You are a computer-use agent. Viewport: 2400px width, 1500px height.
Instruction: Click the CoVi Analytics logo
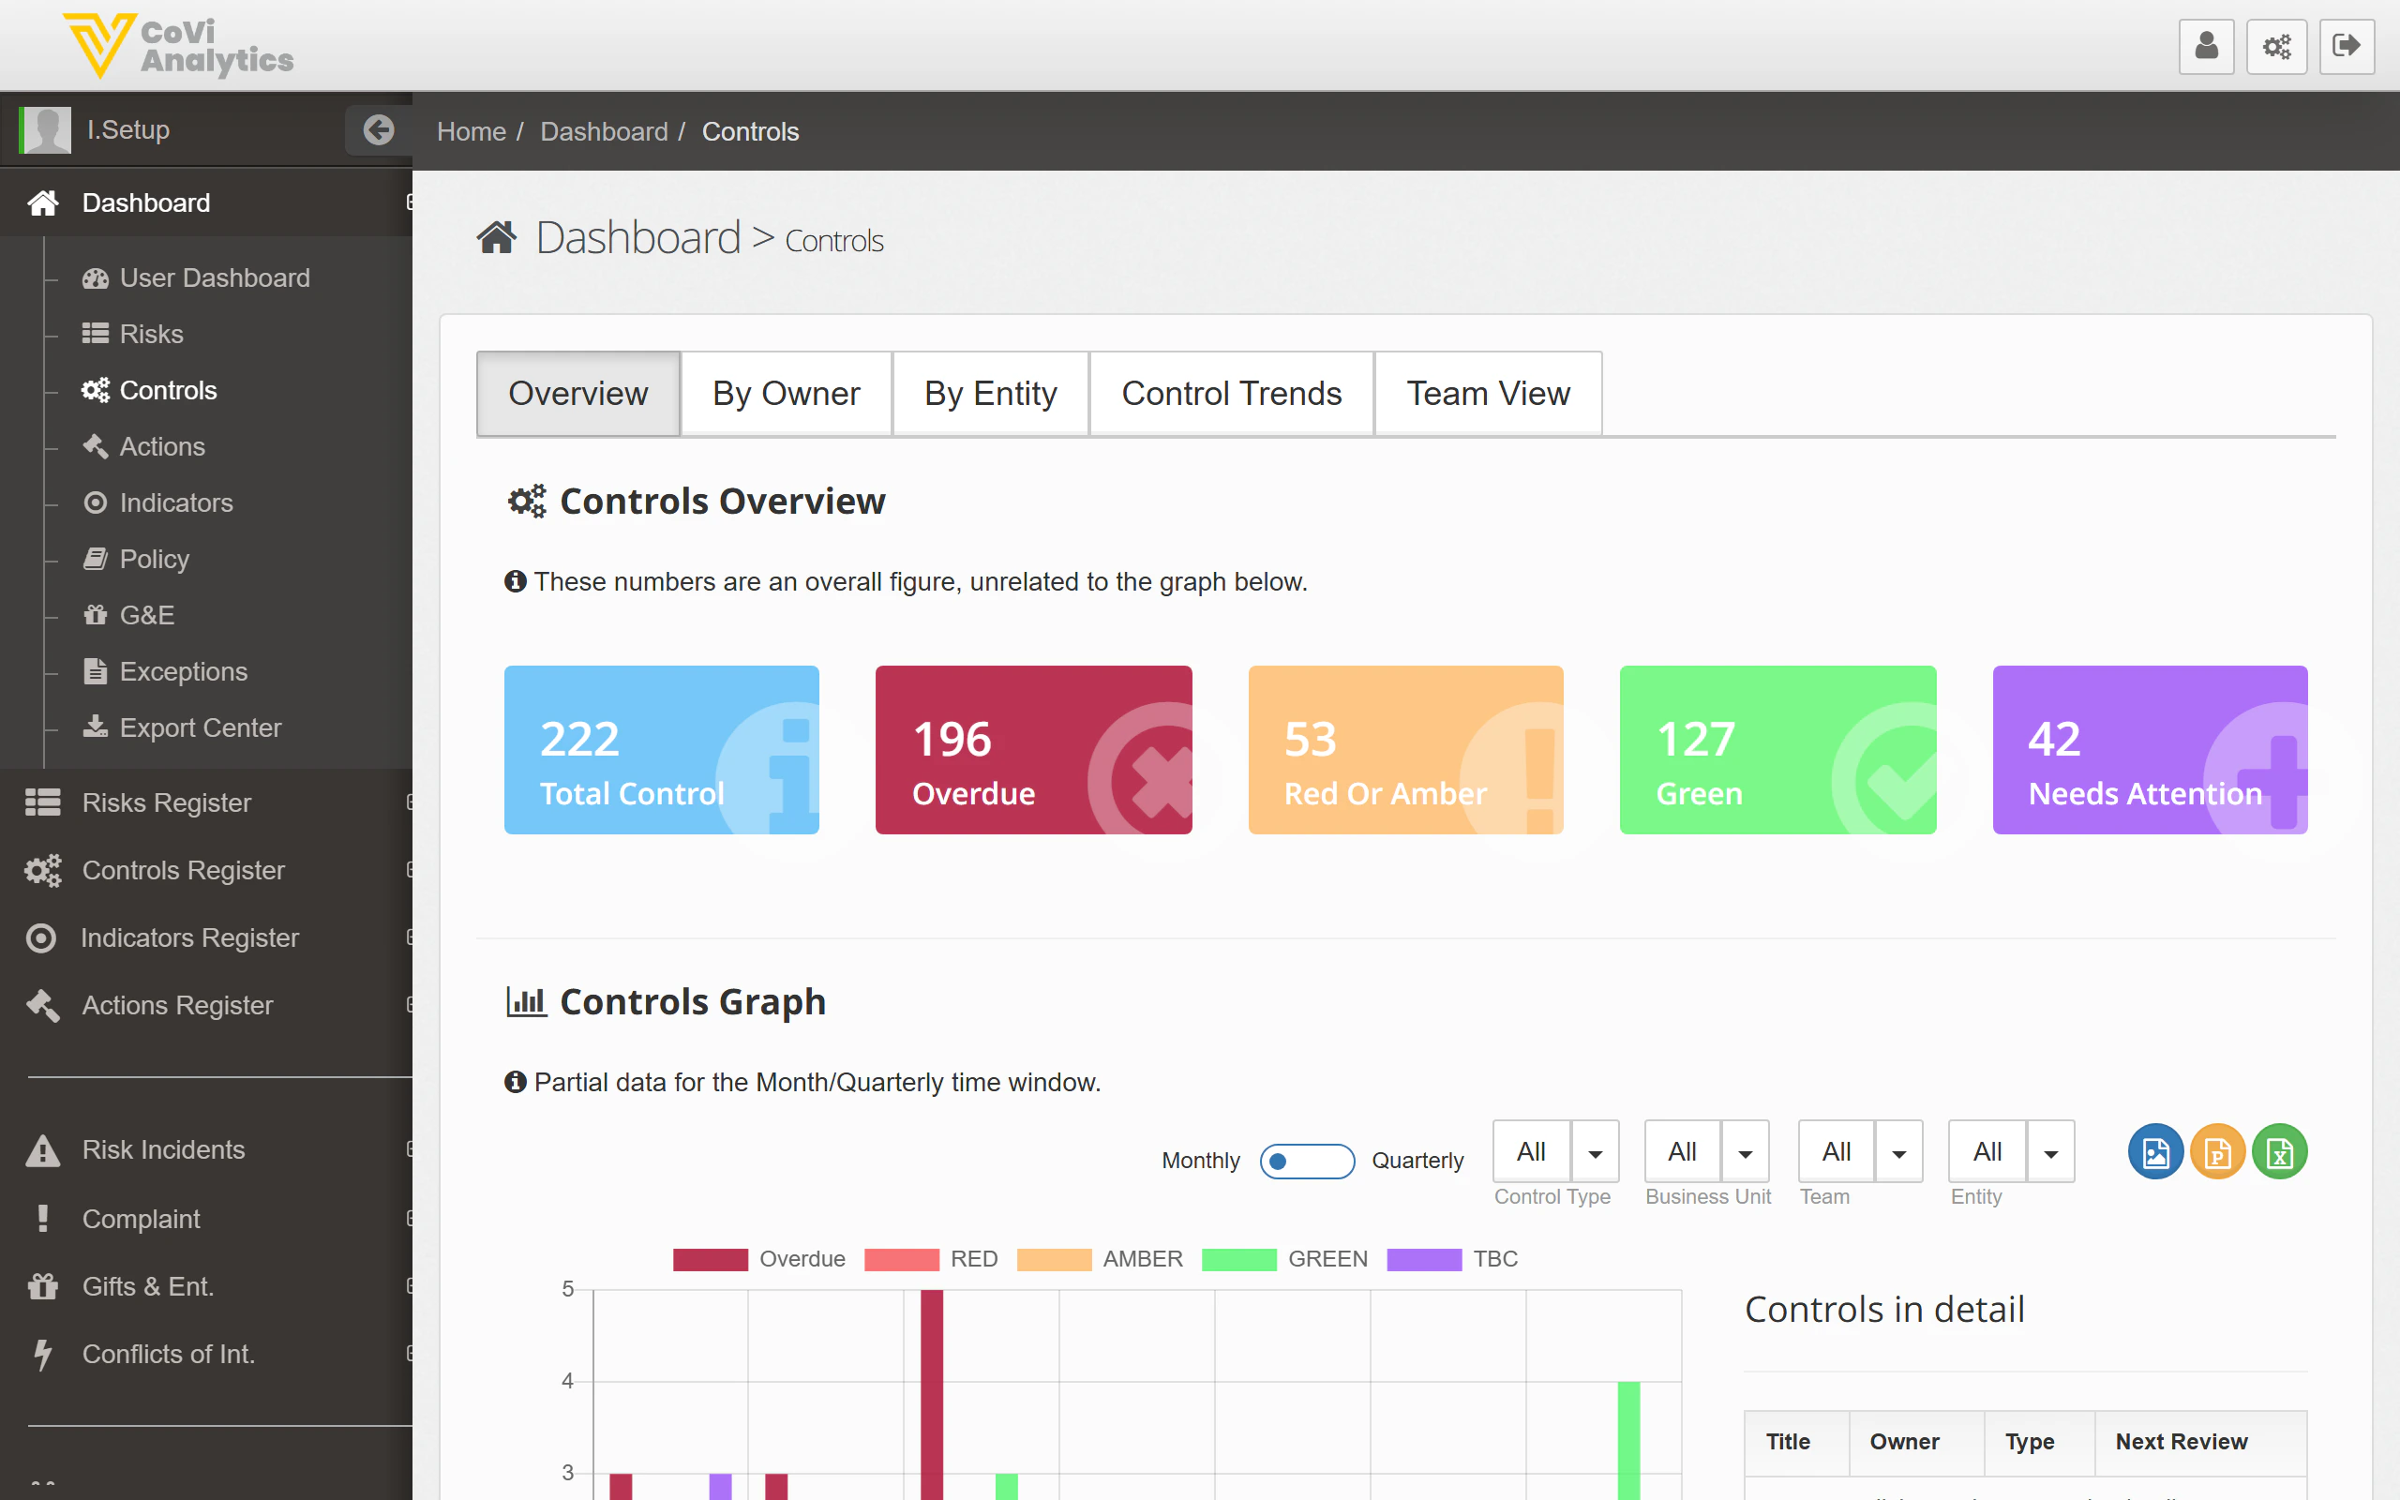pos(178,46)
